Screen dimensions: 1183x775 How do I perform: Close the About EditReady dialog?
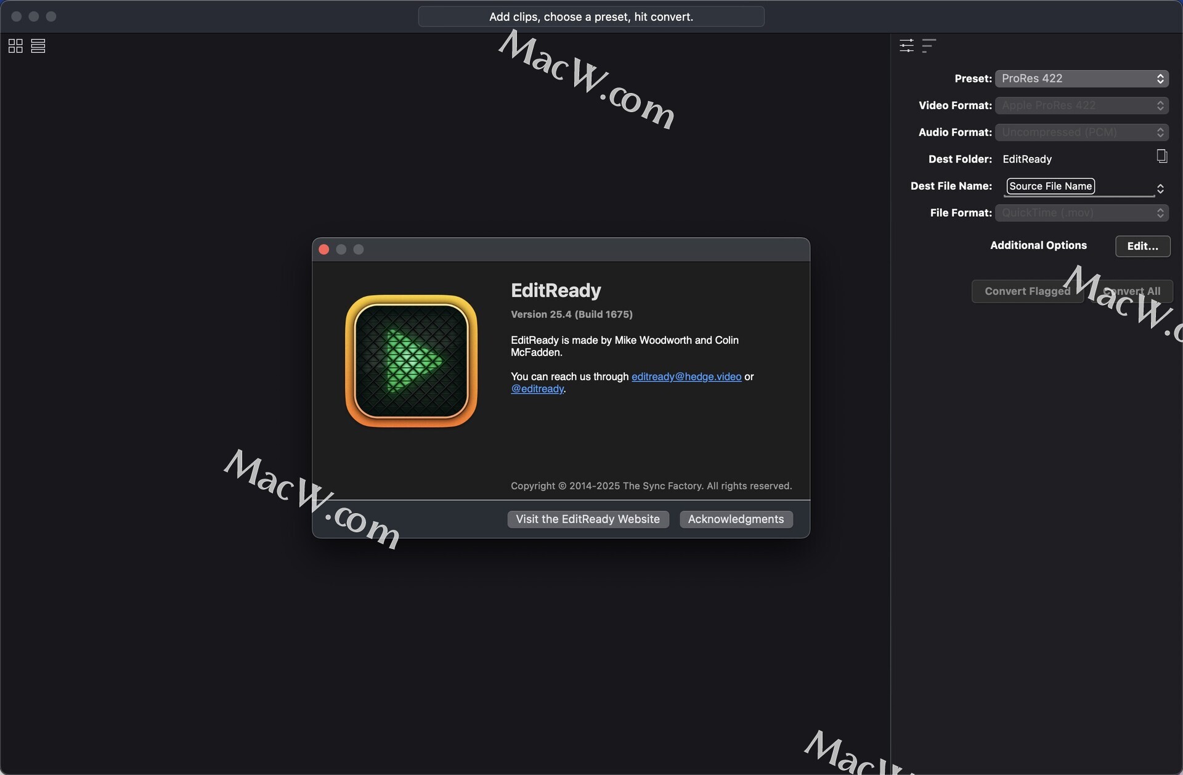pos(324,250)
